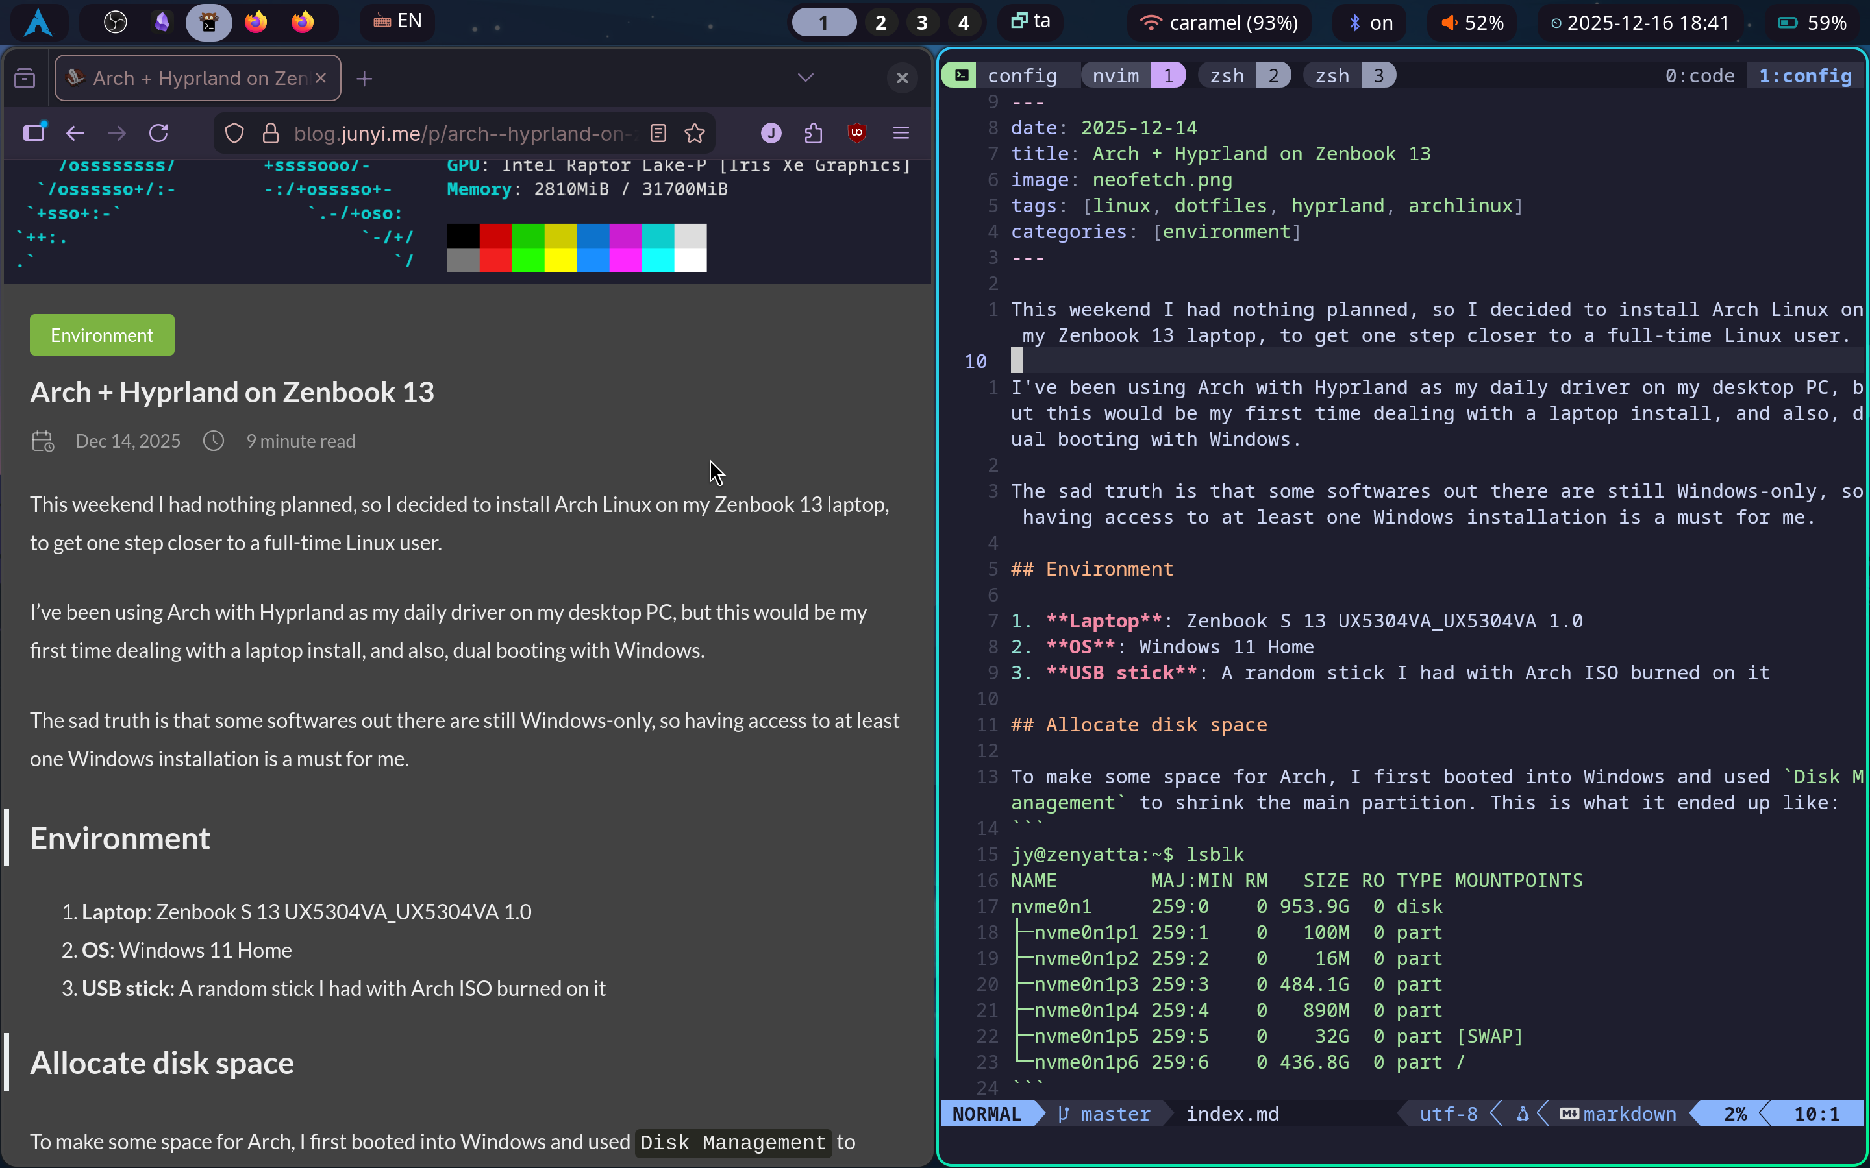The height and width of the screenshot is (1168, 1870).
Task: Toggle reader view in the address bar
Action: point(658,133)
